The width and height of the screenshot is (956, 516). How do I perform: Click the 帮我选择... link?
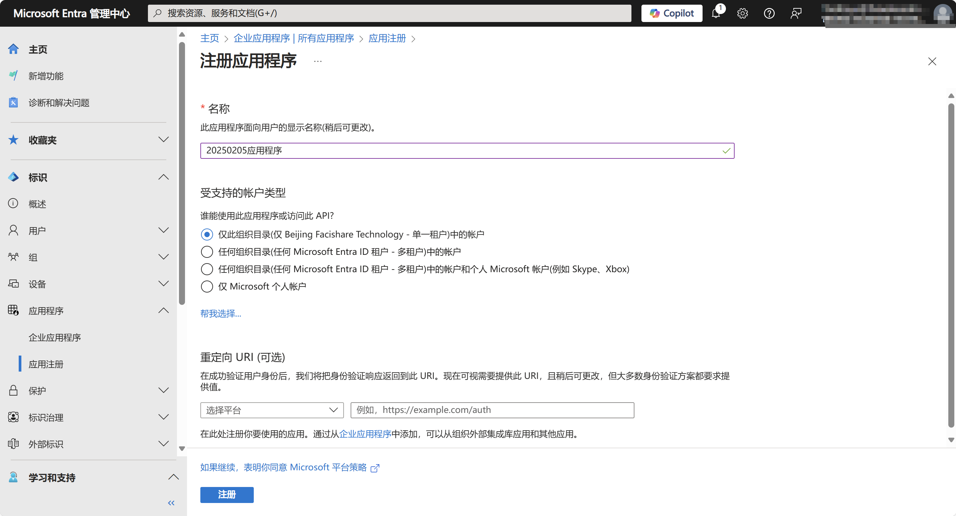[220, 314]
